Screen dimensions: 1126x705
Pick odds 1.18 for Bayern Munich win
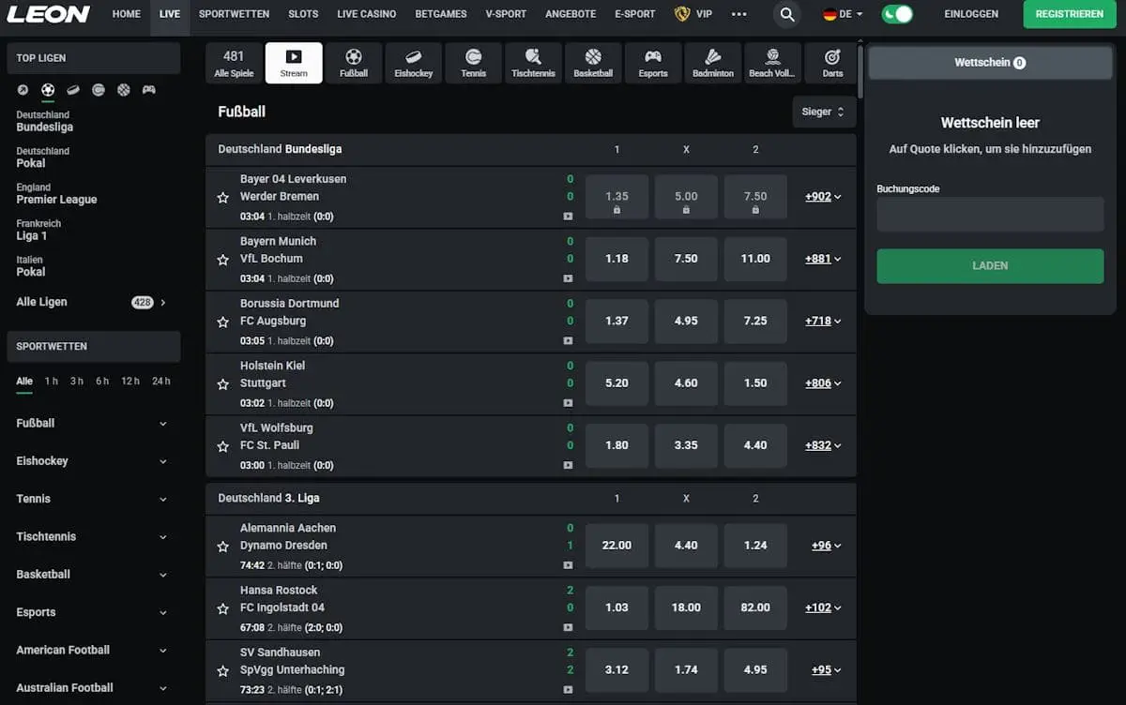(x=616, y=259)
